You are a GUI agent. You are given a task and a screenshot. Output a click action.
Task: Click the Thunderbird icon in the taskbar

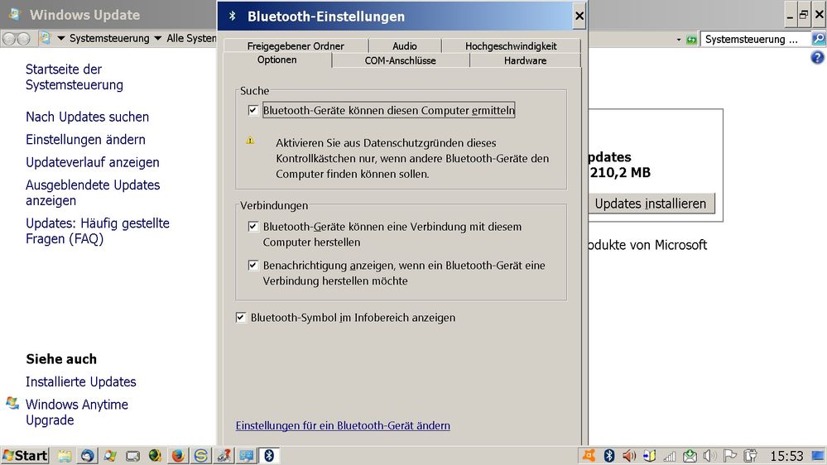88,455
